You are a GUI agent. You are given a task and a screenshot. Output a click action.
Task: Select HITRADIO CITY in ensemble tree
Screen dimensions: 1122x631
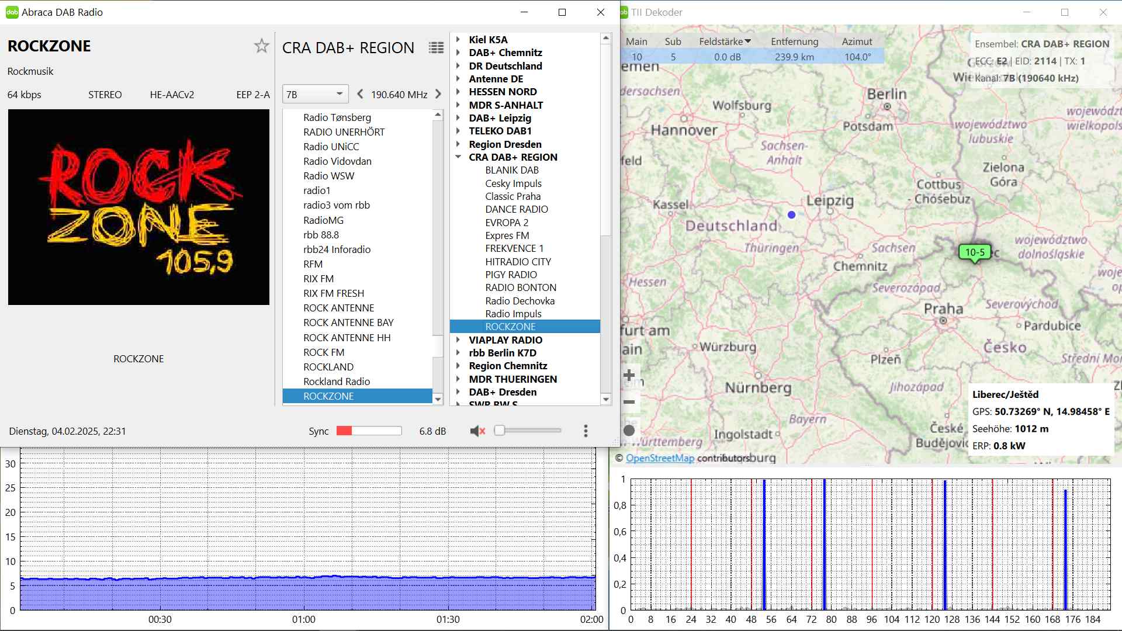coord(518,262)
